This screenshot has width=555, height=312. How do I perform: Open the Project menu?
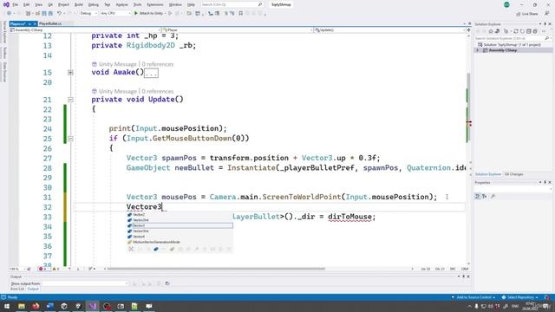[63, 4]
